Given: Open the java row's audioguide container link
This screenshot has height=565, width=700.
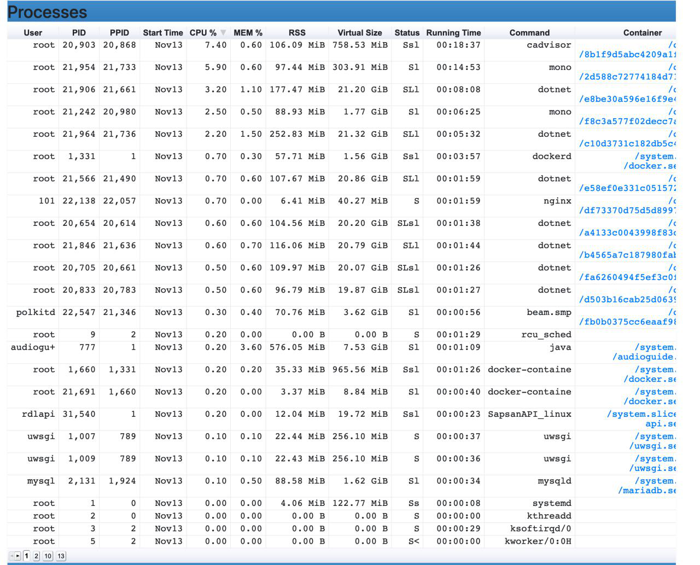Looking at the screenshot, I should tap(644, 352).
